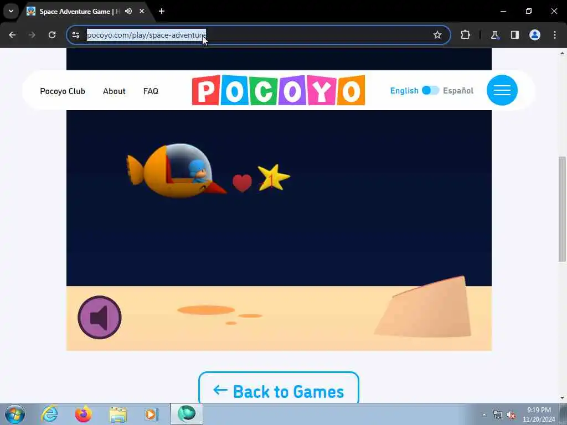Reload the page
The width and height of the screenshot is (567, 425).
point(52,35)
